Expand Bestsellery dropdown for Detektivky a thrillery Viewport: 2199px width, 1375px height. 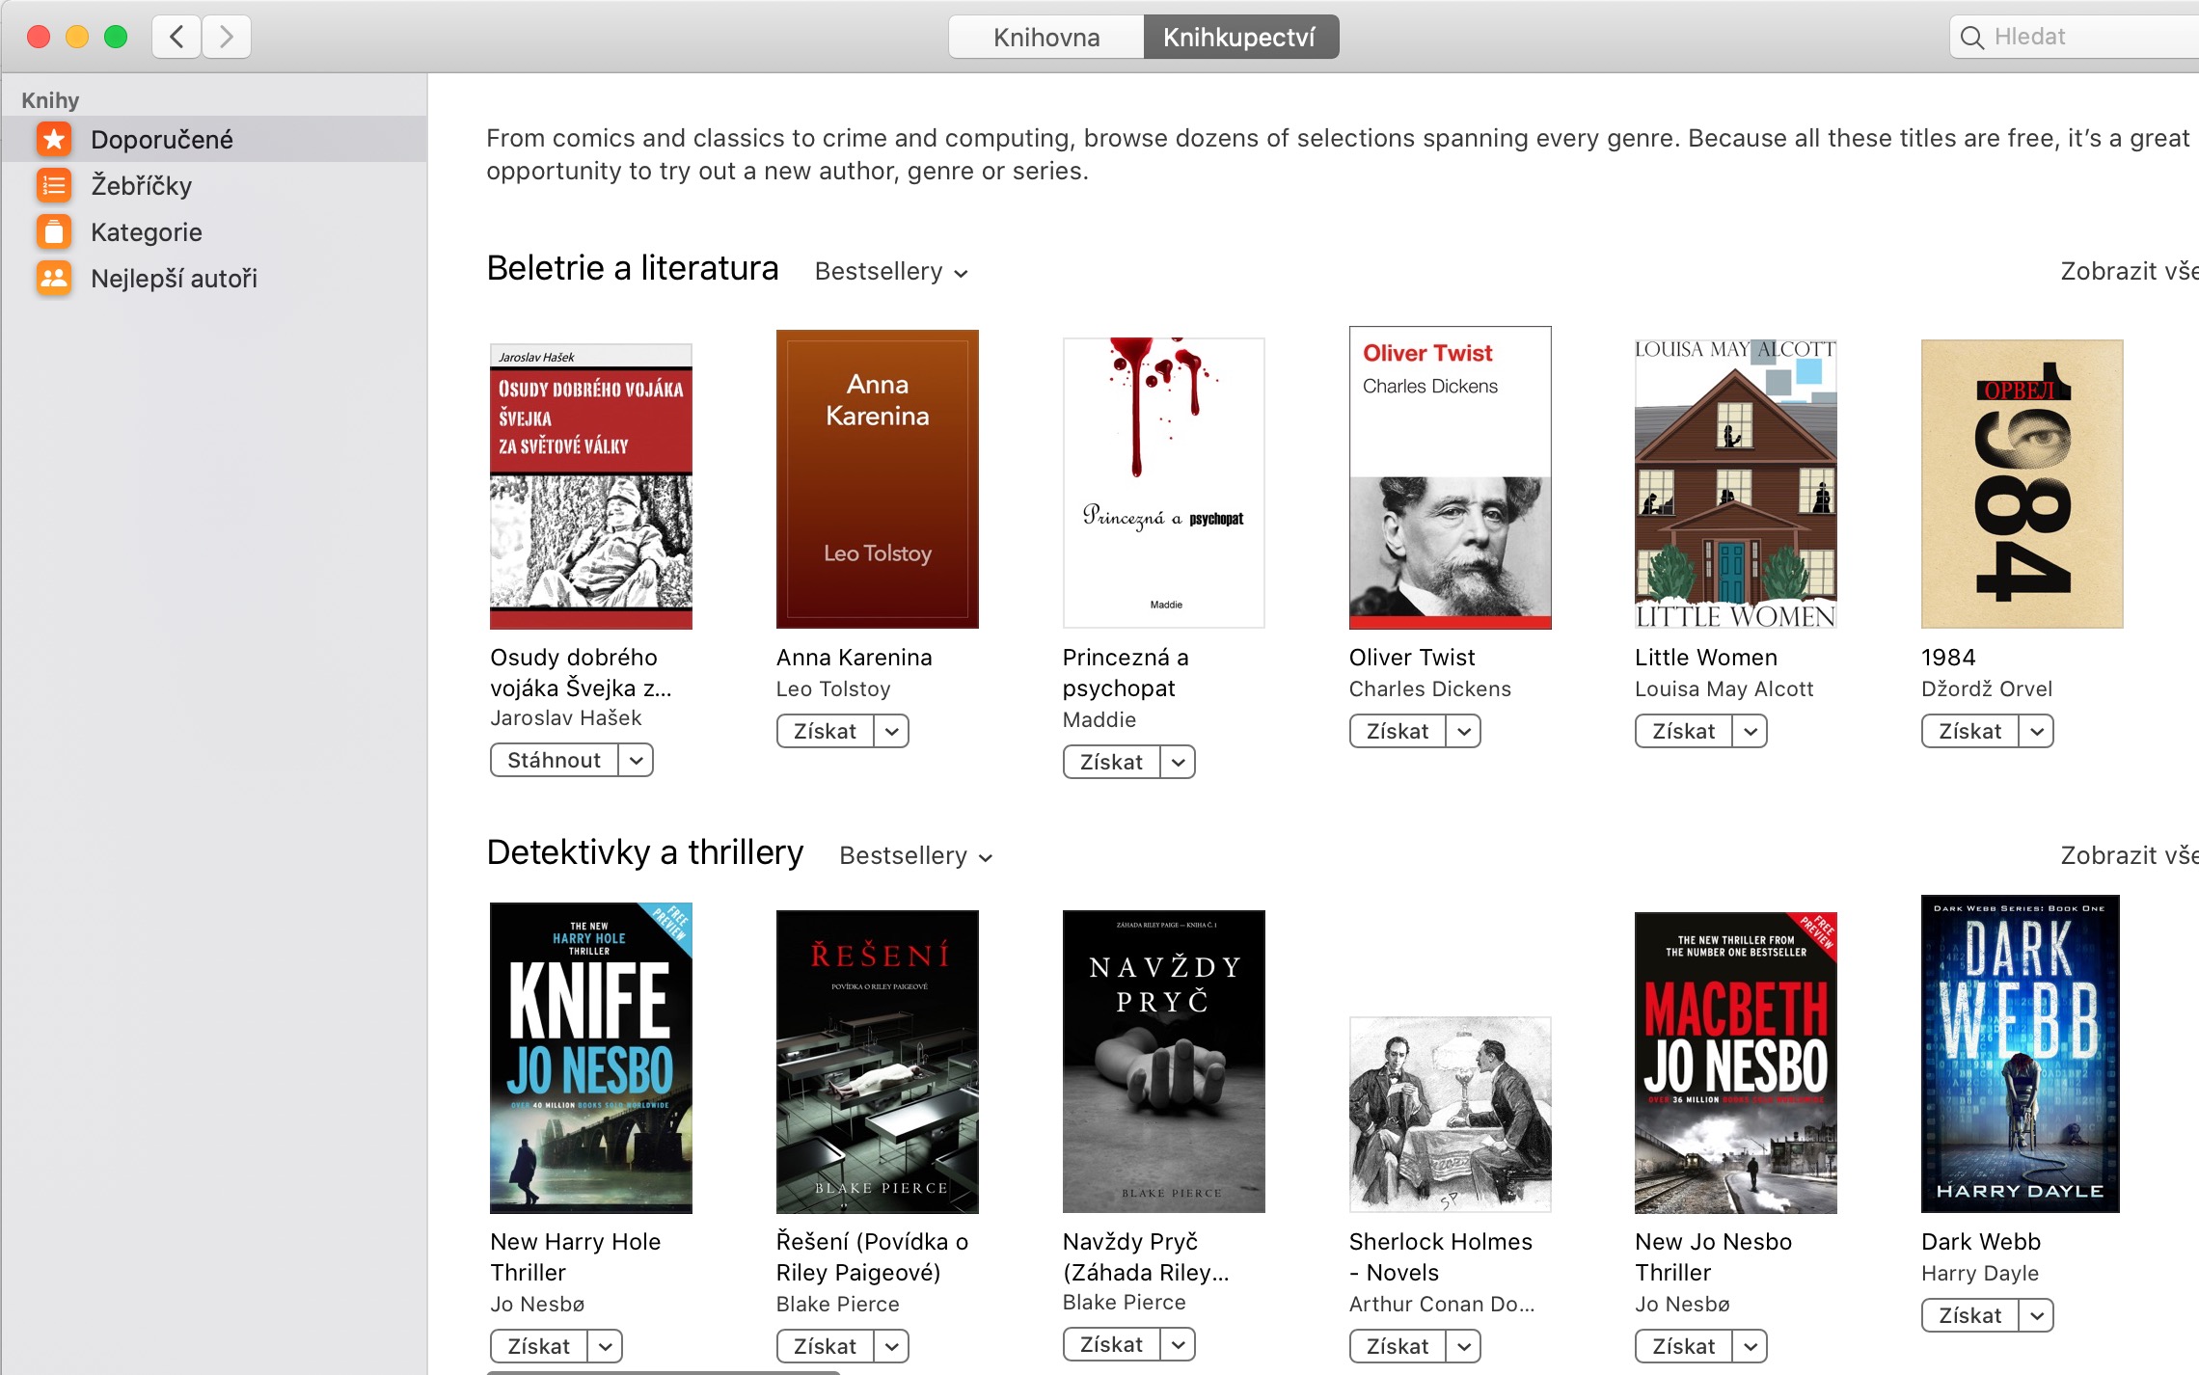[915, 856]
